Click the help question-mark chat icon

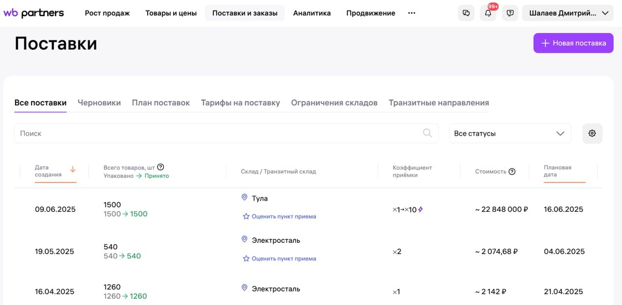[x=510, y=13]
